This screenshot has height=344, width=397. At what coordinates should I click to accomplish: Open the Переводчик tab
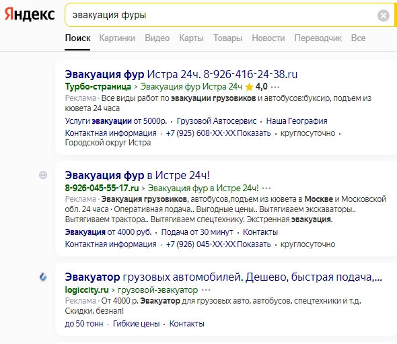pyautogui.click(x=318, y=38)
